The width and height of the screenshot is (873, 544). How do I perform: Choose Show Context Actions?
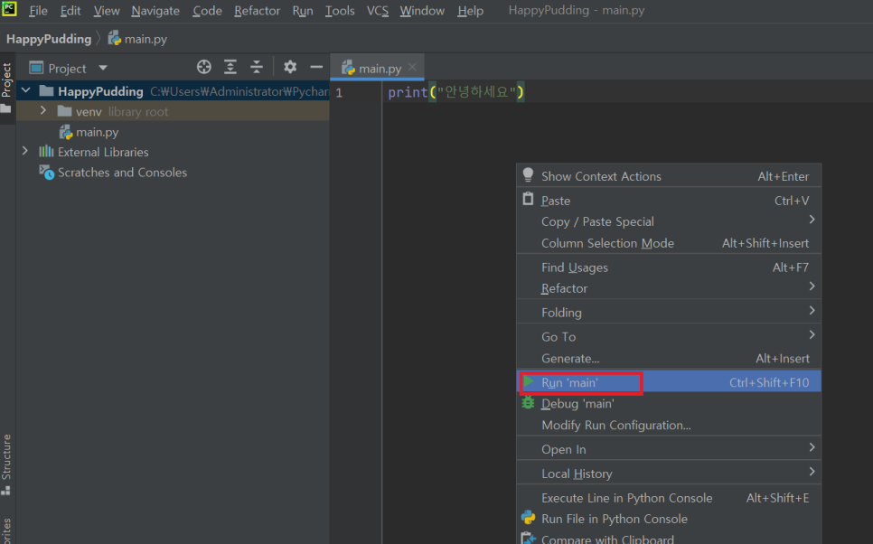click(669, 176)
